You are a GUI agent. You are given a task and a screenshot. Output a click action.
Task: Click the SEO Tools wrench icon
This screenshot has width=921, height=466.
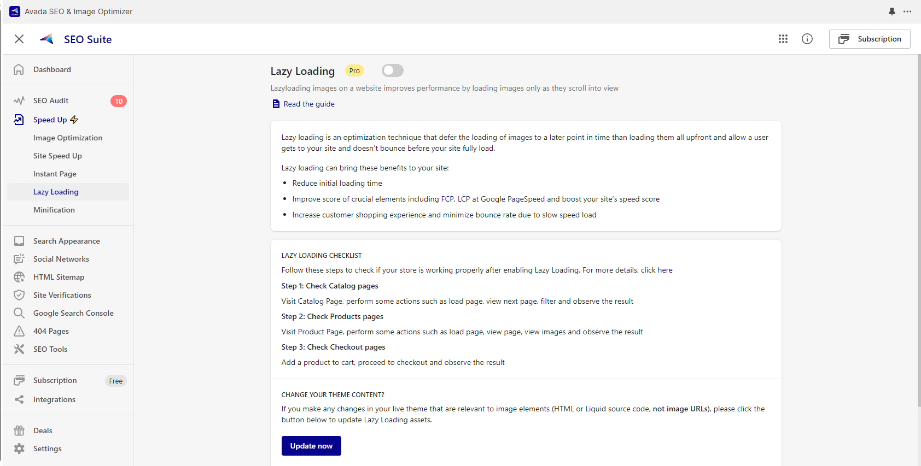[x=19, y=349]
